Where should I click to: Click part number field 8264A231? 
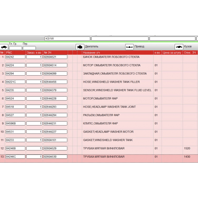pos(55,124)
